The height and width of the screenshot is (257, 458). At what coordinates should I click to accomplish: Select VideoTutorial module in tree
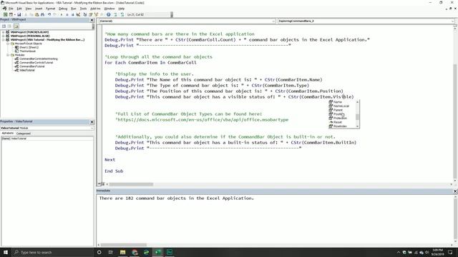[26, 70]
